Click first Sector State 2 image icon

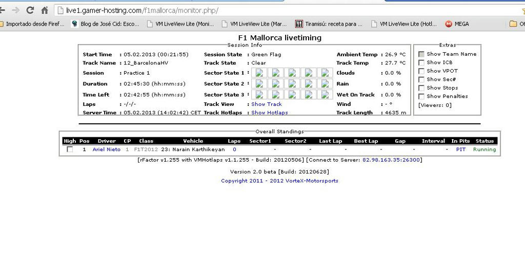259,83
